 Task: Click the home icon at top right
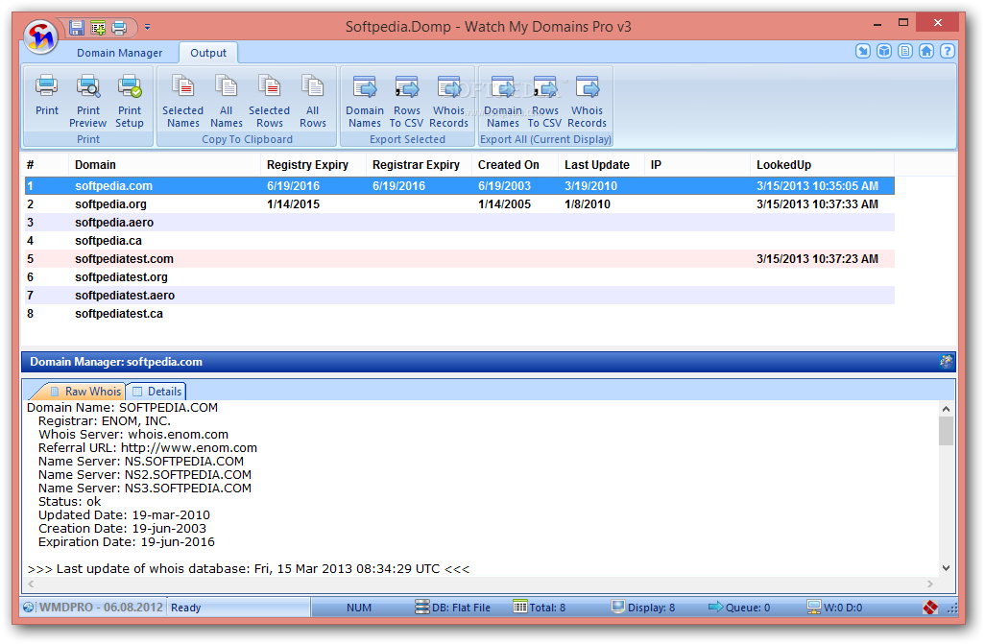(x=925, y=51)
